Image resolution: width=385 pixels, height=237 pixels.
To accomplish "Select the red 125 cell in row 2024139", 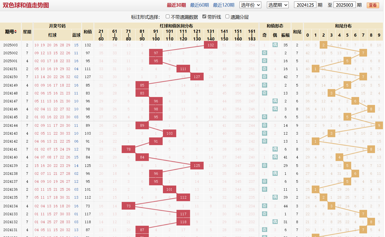I will (x=197, y=166).
